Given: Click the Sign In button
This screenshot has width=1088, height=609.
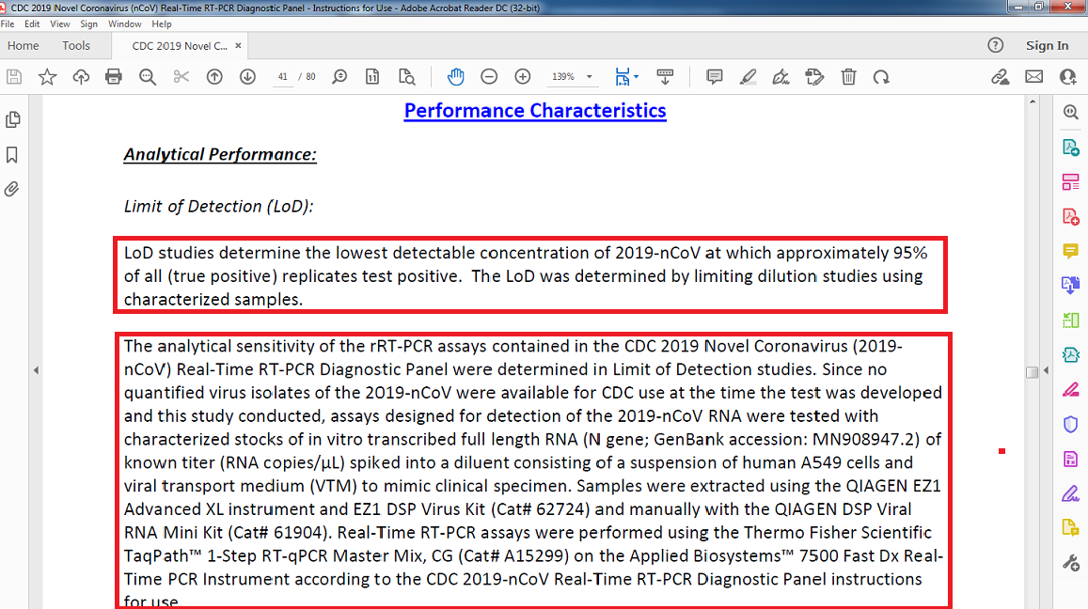Looking at the screenshot, I should pyautogui.click(x=1047, y=46).
